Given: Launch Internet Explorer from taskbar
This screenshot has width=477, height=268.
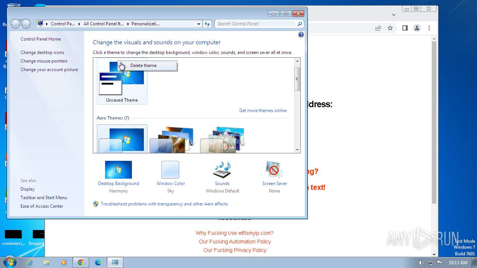Looking at the screenshot, I should coord(29,262).
